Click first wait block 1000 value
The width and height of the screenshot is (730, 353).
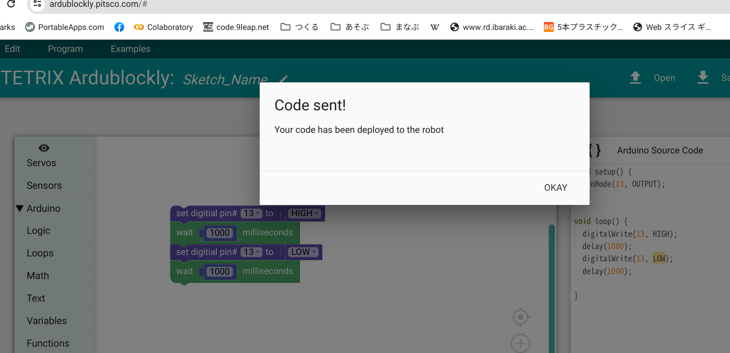[219, 233]
